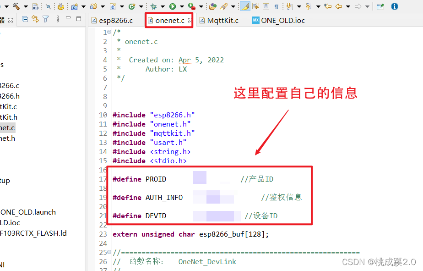Image resolution: width=423 pixels, height=271 pixels.
Task: Click the Search flashlight icon
Action: pos(224,6)
